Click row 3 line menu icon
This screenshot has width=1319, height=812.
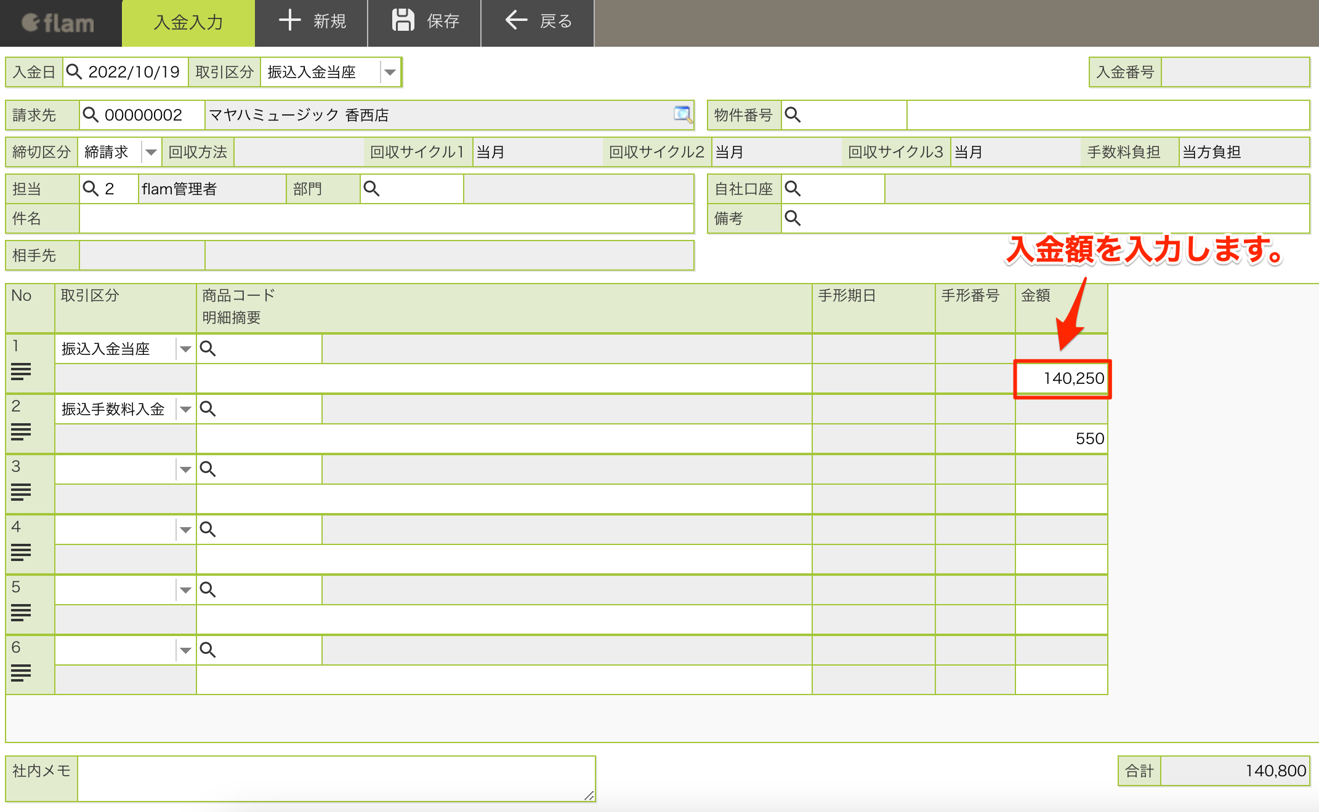(x=21, y=492)
